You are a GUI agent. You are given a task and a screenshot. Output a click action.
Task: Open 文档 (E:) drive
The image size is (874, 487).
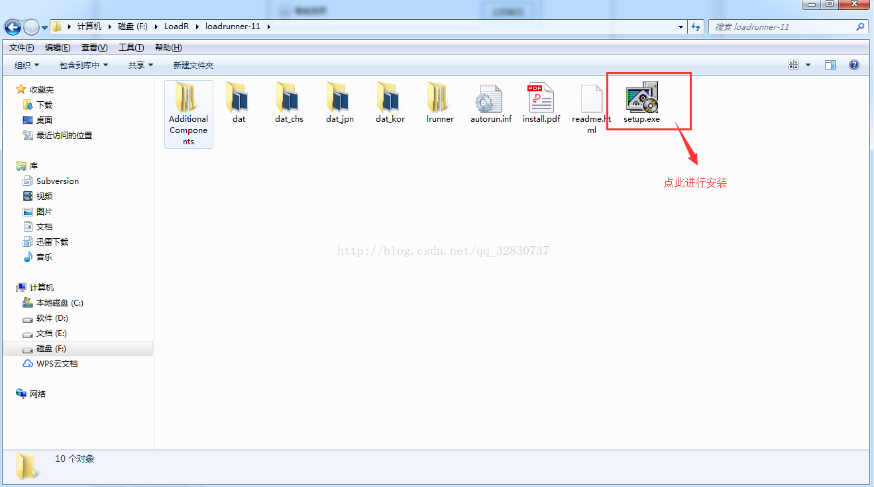tap(52, 333)
